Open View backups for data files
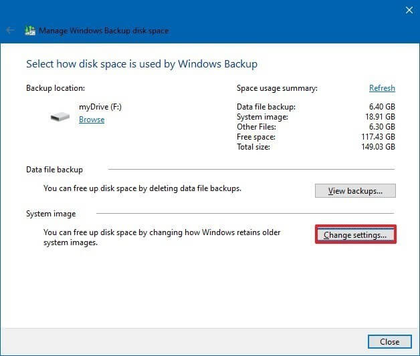This screenshot has height=356, width=420. click(x=355, y=191)
